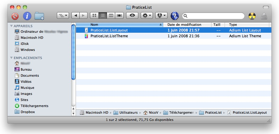
Task: Click the red prohibition (delete) toolbar icon
Action: (x=15, y=15)
